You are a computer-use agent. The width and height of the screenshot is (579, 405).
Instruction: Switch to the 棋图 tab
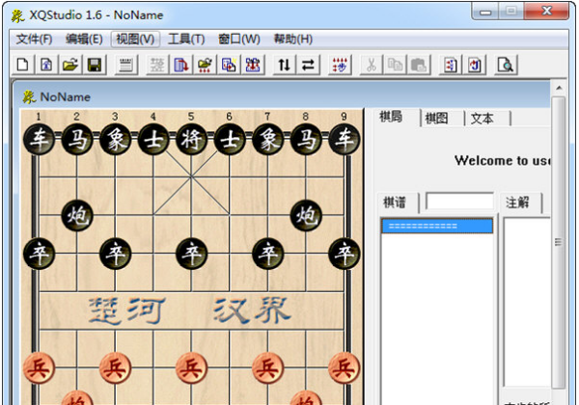(x=437, y=118)
